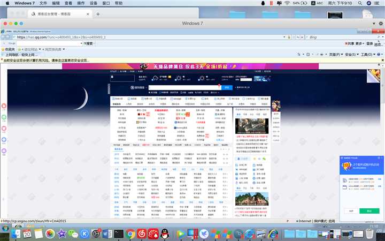Click the Google toolbar 搜索 button
Image resolution: width=385 pixels, height=241 pixels.
[89, 43]
